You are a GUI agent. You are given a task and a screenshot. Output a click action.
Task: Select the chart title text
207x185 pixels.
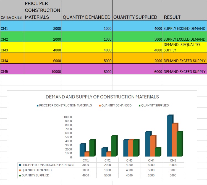coord(102,97)
